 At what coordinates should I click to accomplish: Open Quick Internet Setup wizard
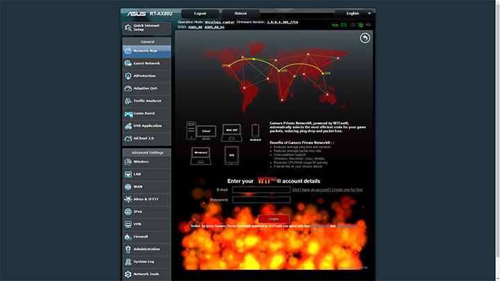(147, 28)
